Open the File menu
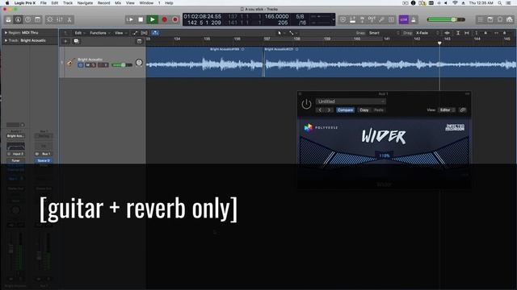 [x=43, y=3]
